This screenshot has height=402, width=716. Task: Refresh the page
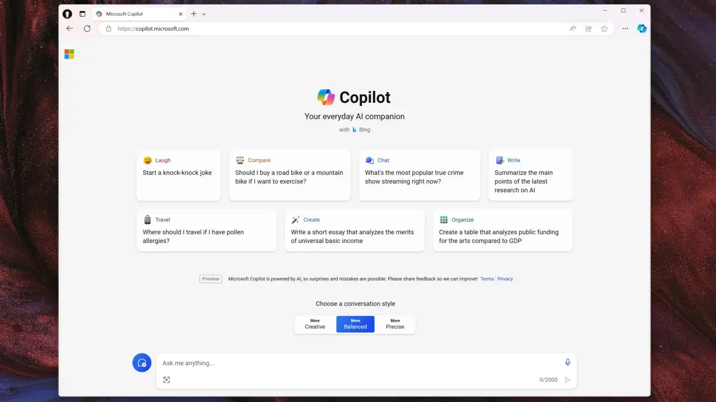tap(87, 28)
